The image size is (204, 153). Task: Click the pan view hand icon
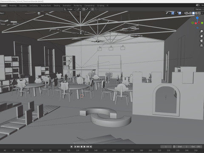[201, 36]
